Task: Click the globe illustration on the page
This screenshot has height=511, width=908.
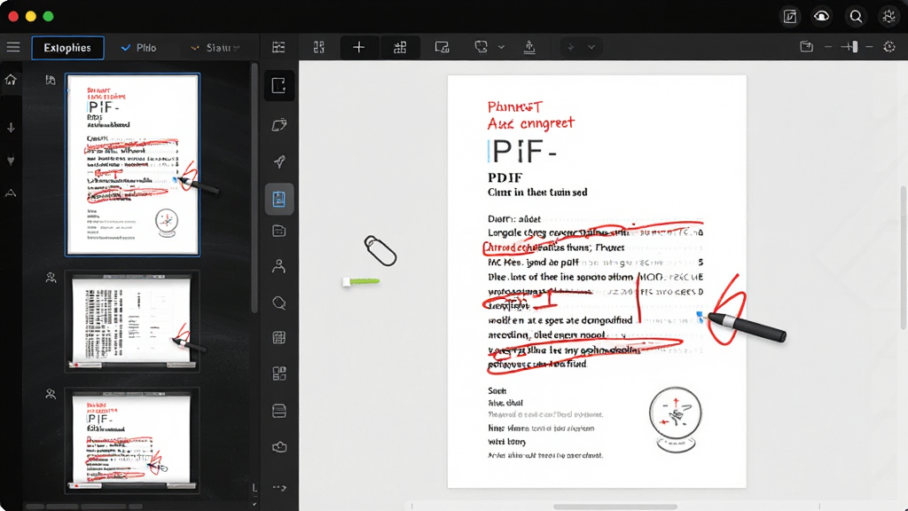Action: [x=675, y=420]
